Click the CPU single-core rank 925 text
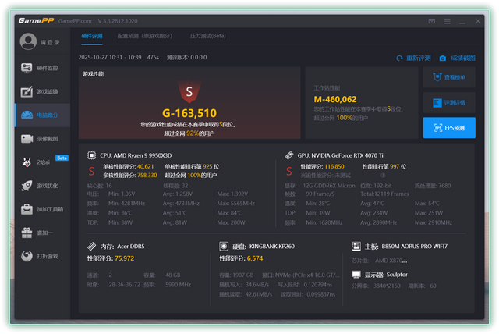 tap(192, 166)
